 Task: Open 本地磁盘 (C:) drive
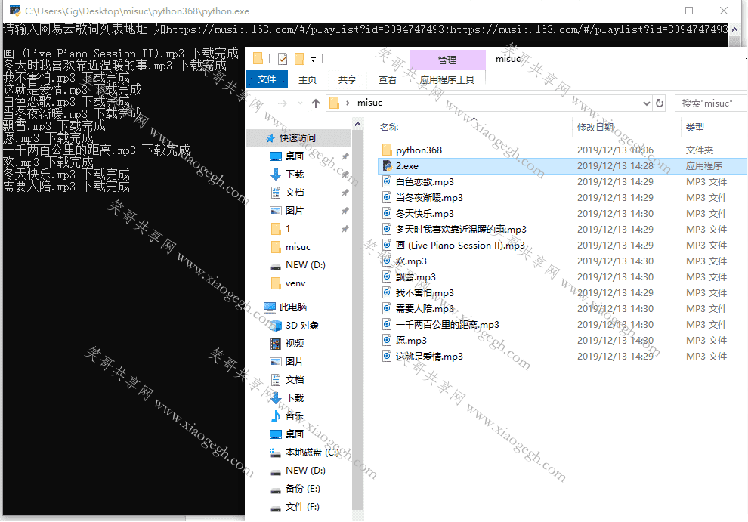[x=312, y=453]
